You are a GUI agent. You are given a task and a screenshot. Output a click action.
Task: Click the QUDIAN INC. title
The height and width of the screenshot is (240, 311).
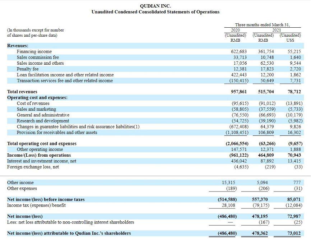[x=155, y=6]
